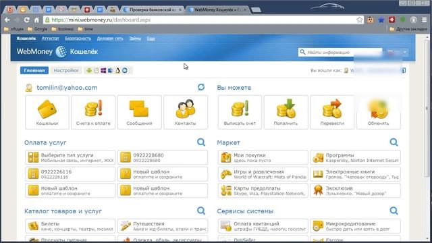Image resolution: width=432 pixels, height=243 pixels.
Task: Click Выписать счет tile
Action: click(240, 112)
